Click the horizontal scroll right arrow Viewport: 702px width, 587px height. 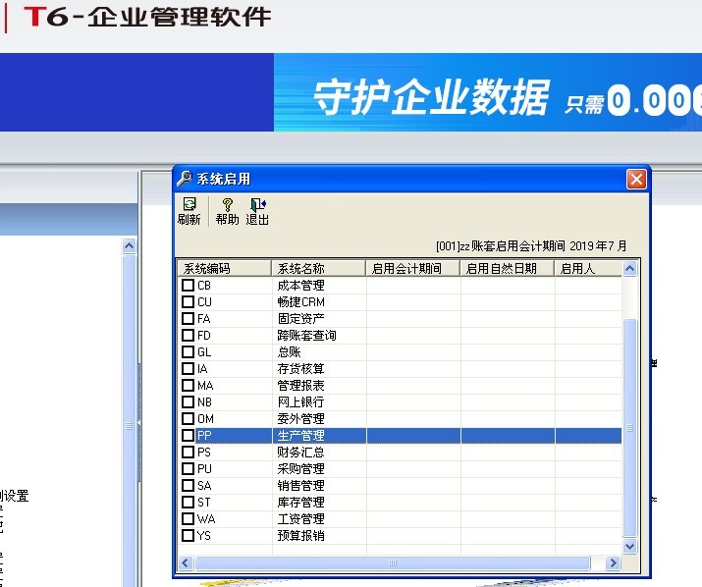click(614, 562)
